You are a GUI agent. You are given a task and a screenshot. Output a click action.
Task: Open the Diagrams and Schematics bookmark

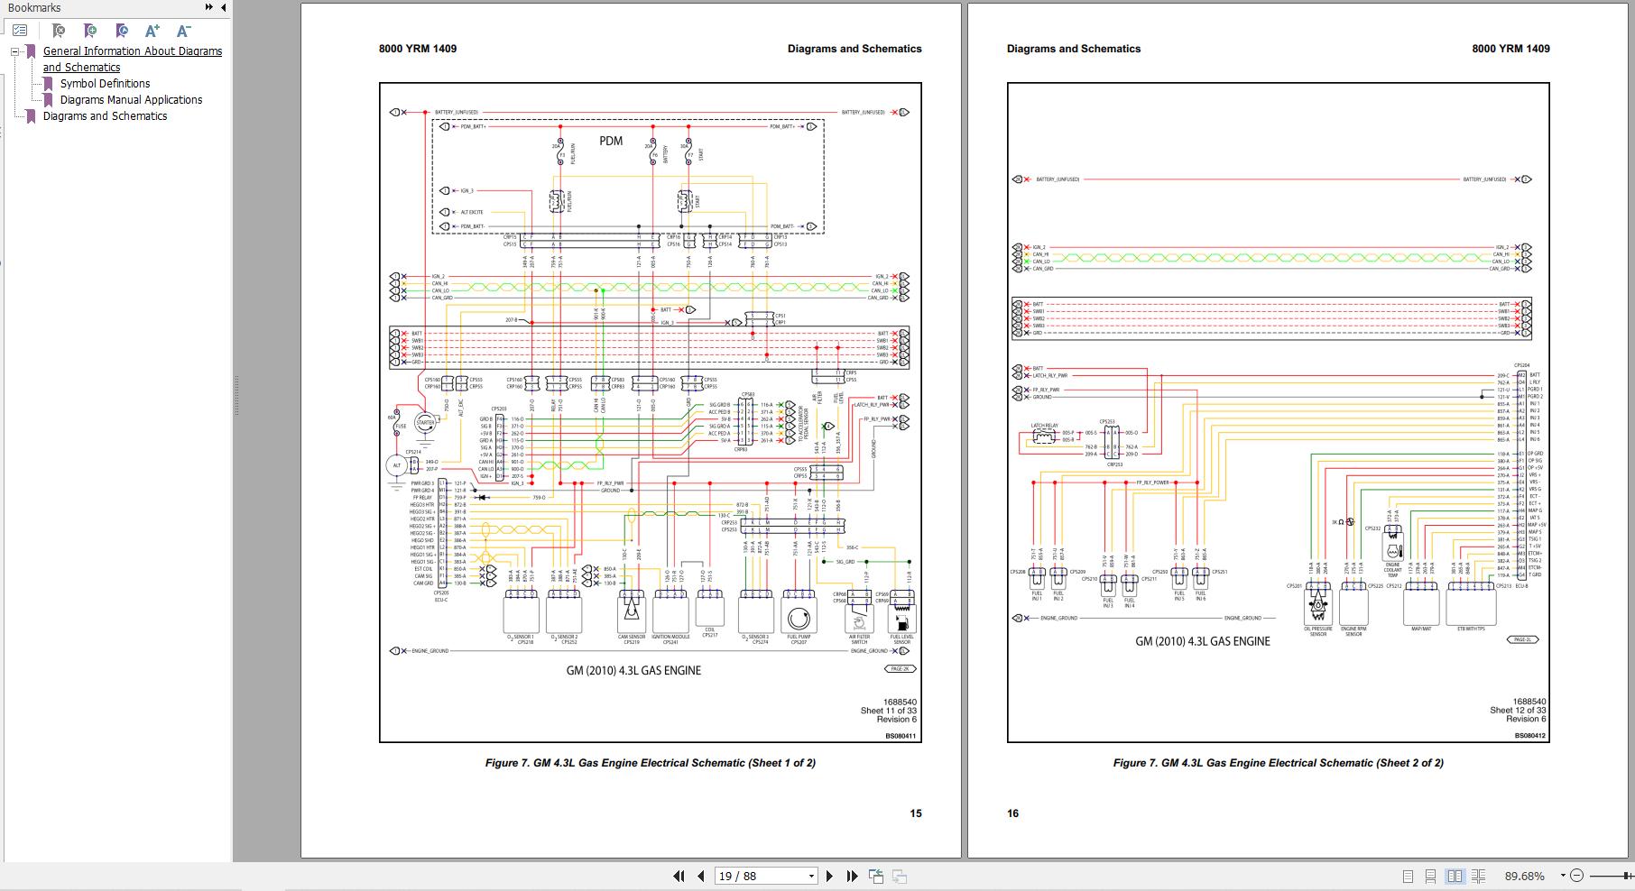pyautogui.click(x=105, y=116)
